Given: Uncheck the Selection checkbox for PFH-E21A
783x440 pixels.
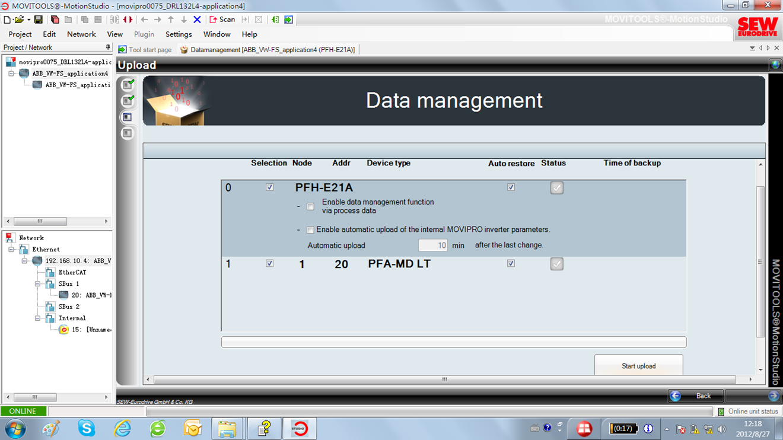Looking at the screenshot, I should pyautogui.click(x=270, y=187).
